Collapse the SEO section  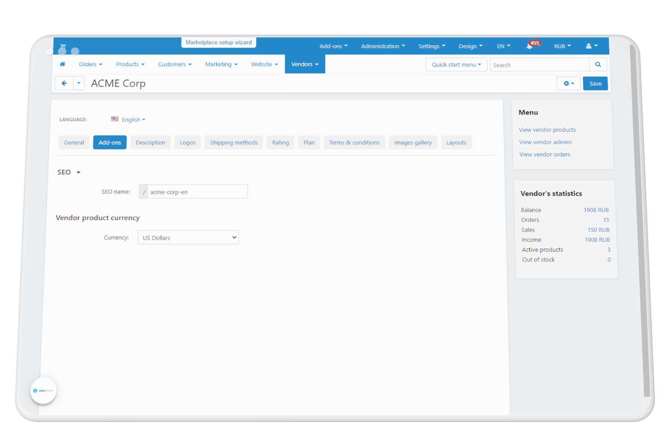(x=69, y=172)
